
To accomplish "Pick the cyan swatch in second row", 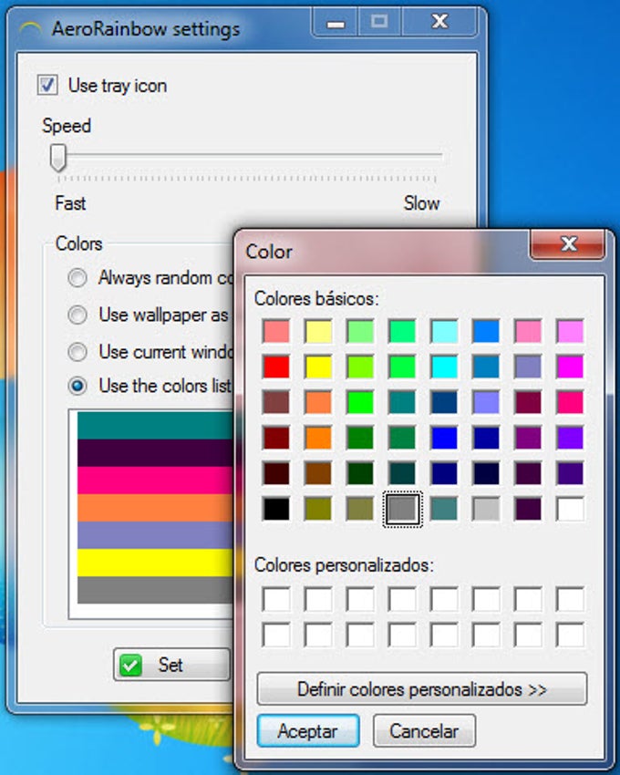I will pos(444,367).
